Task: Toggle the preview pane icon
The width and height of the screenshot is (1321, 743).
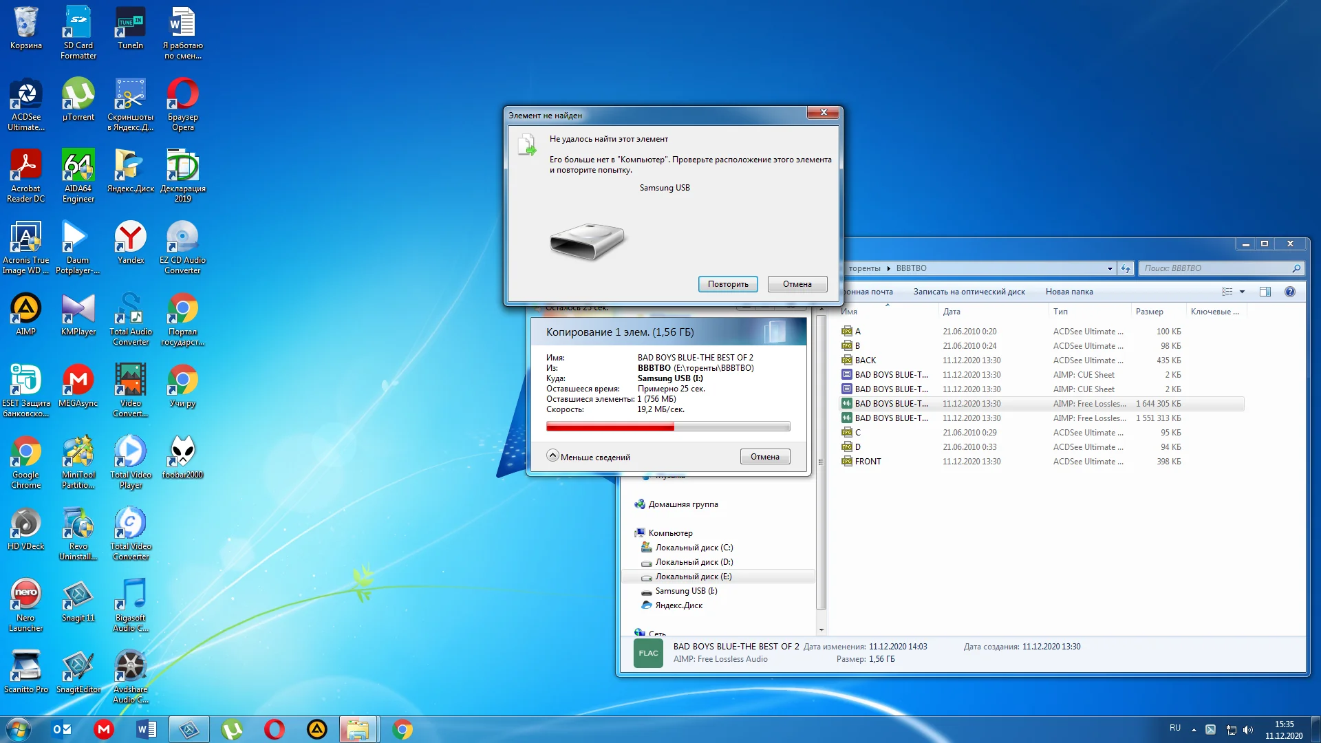Action: coord(1265,292)
